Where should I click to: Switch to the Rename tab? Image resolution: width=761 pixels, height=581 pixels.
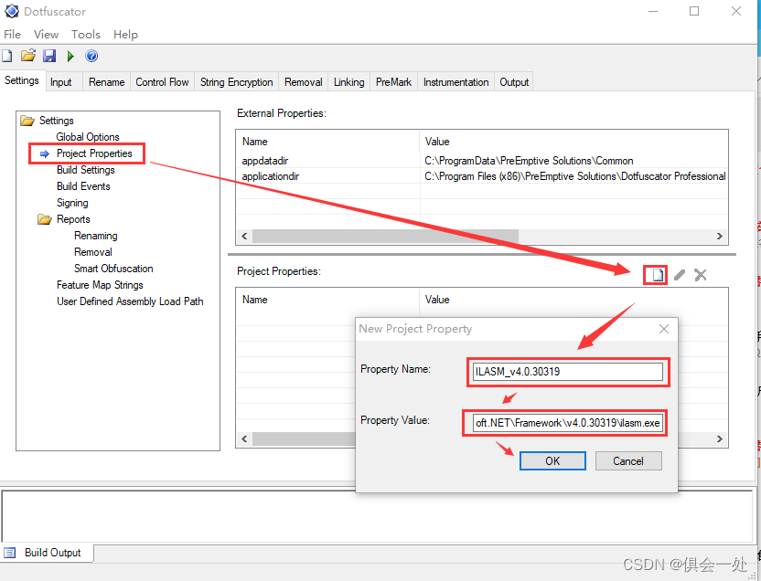click(x=107, y=82)
